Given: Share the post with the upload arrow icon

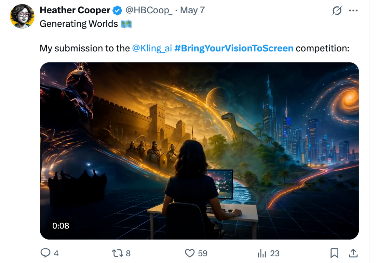Looking at the screenshot, I should point(353,253).
